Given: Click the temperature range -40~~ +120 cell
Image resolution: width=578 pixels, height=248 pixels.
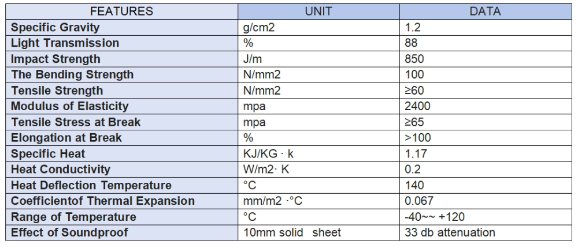Looking at the screenshot, I should (x=434, y=217).
